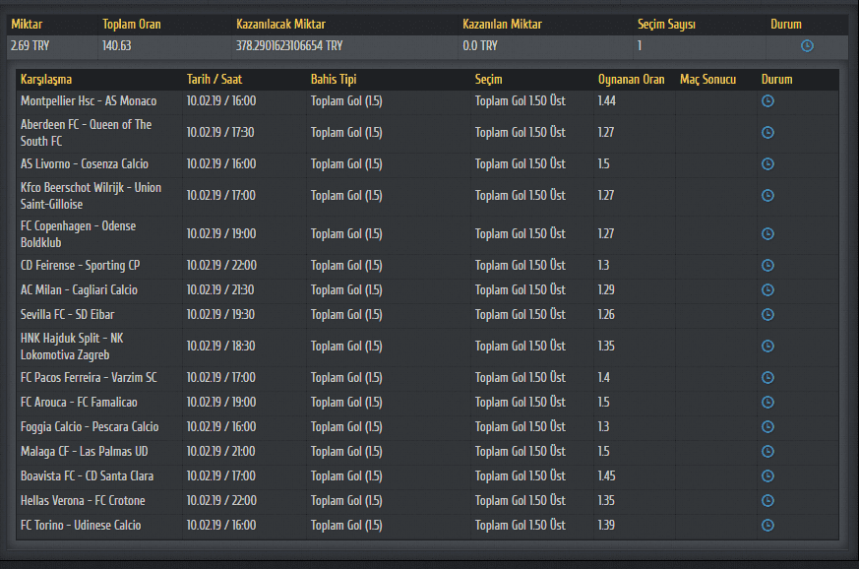Click status clock icon for FC Torino match
Viewport: 859px width, 569px height.
coord(768,526)
